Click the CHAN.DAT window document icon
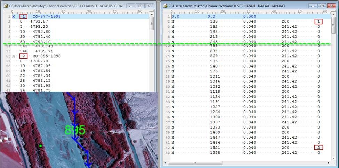Screen dimensions: 339x168 point(166,6)
